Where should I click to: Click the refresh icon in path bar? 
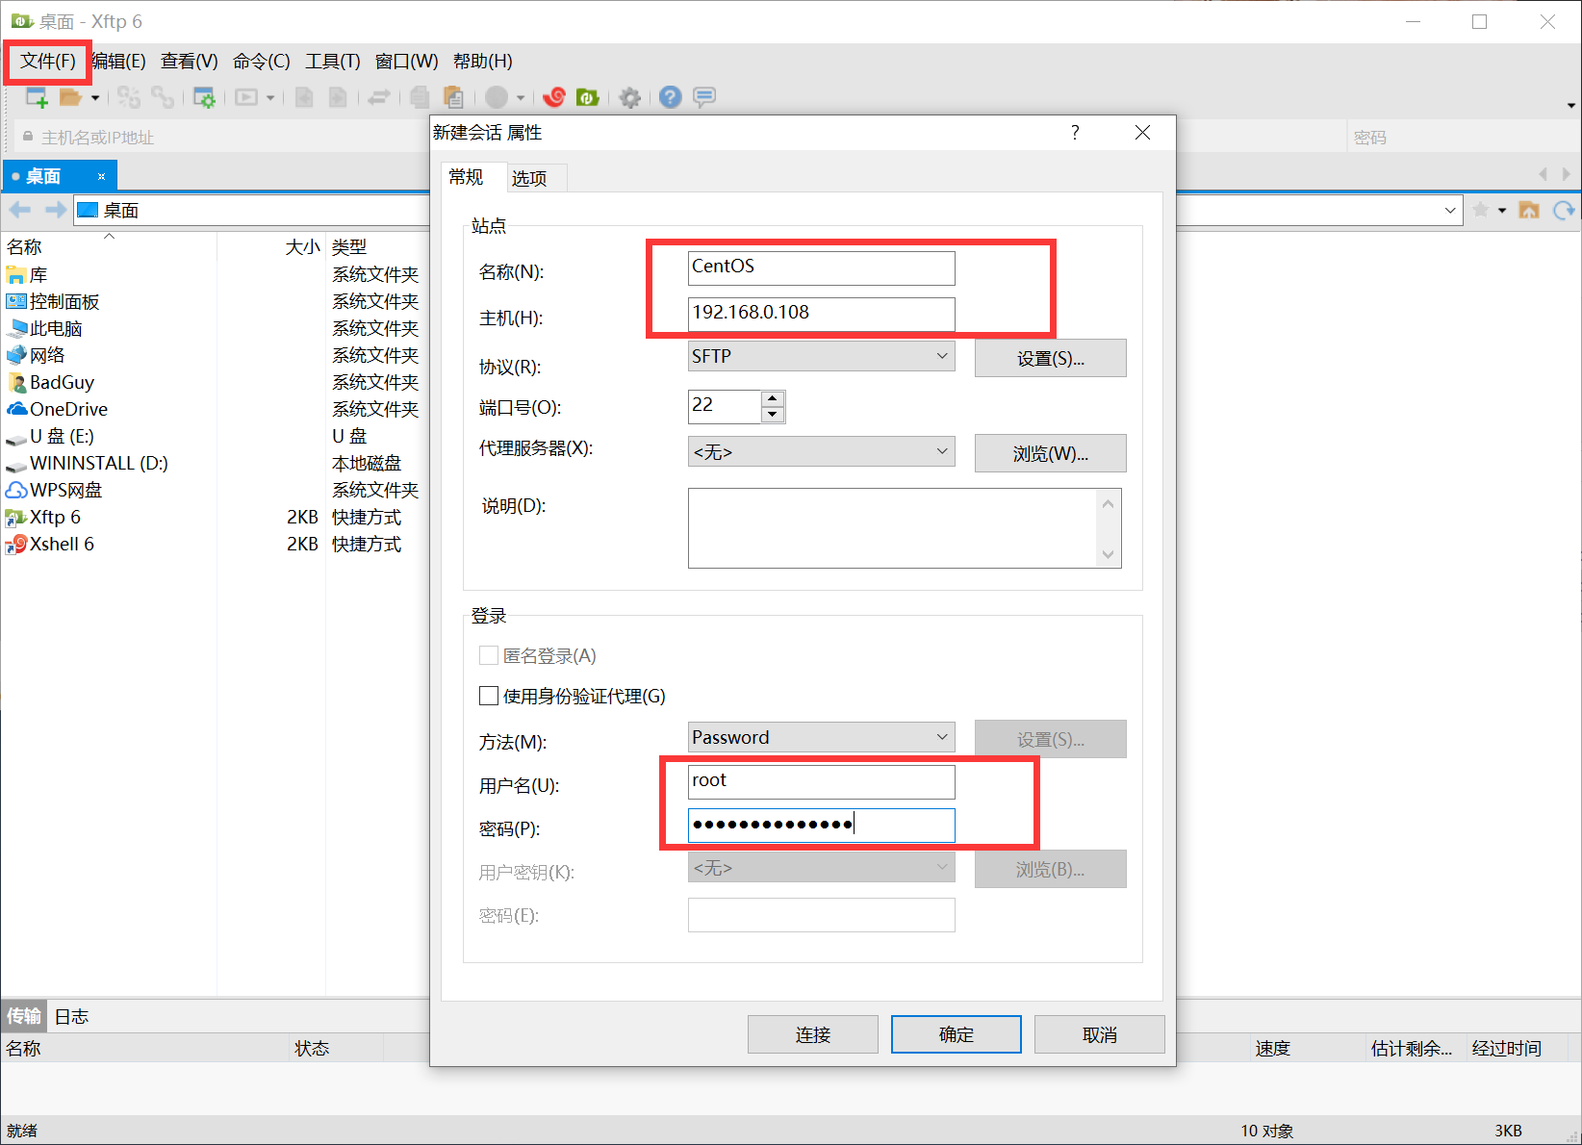click(1564, 210)
